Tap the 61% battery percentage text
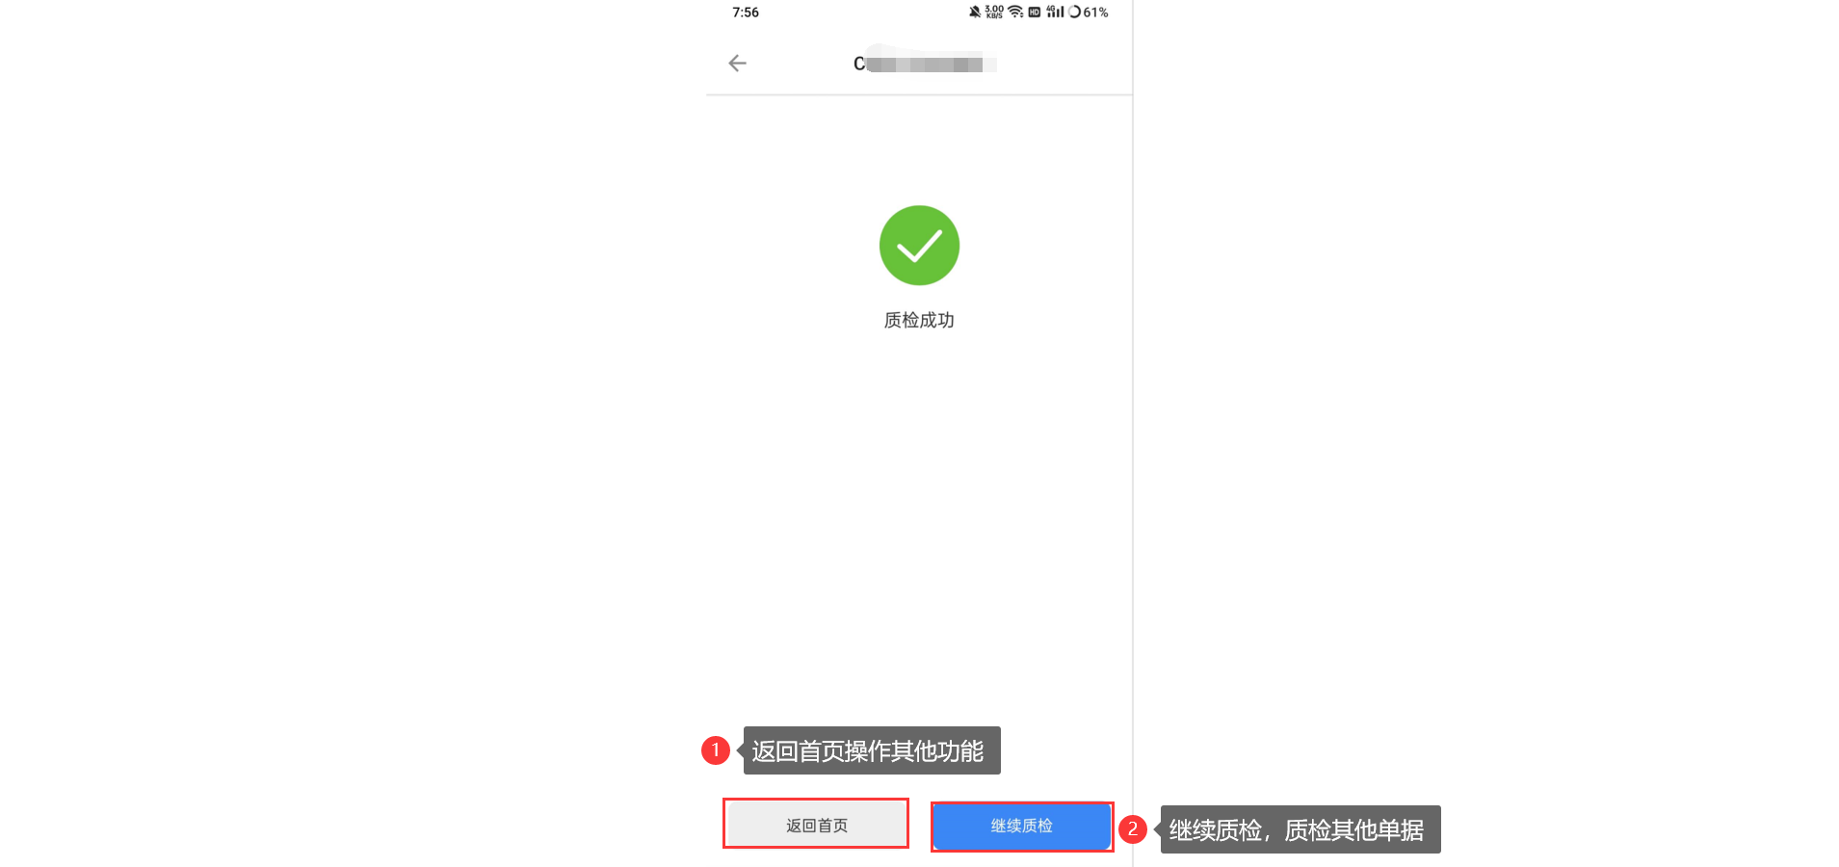 pyautogui.click(x=1096, y=13)
